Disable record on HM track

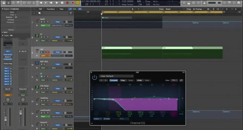tap(48, 52)
